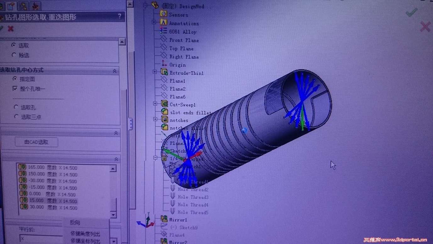
Task: Toggle the 整个孔唯一 checkbox
Action: [15, 89]
